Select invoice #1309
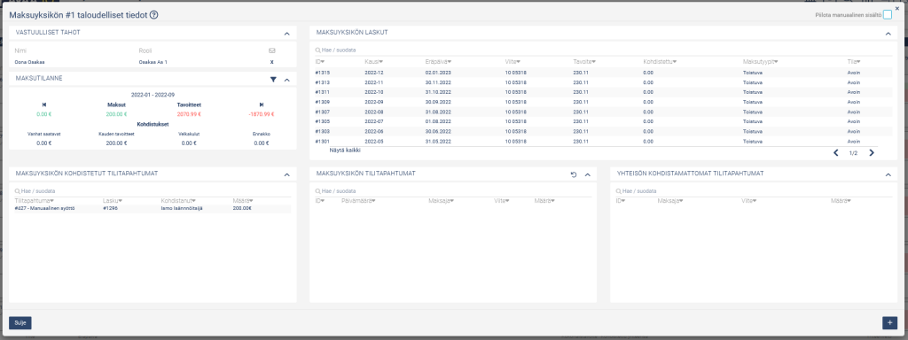This screenshot has height=340, width=908. pyautogui.click(x=603, y=102)
